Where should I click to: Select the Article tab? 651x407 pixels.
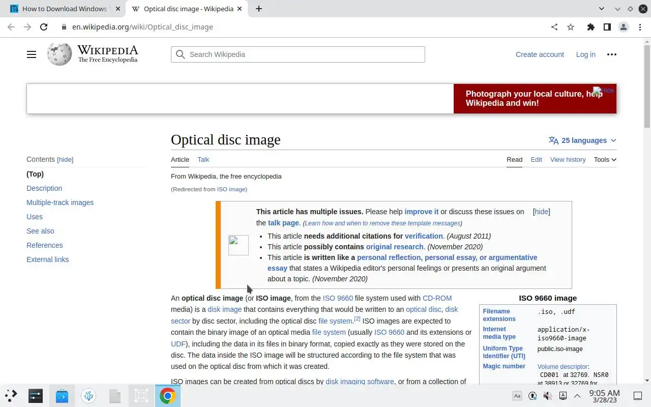pyautogui.click(x=180, y=159)
